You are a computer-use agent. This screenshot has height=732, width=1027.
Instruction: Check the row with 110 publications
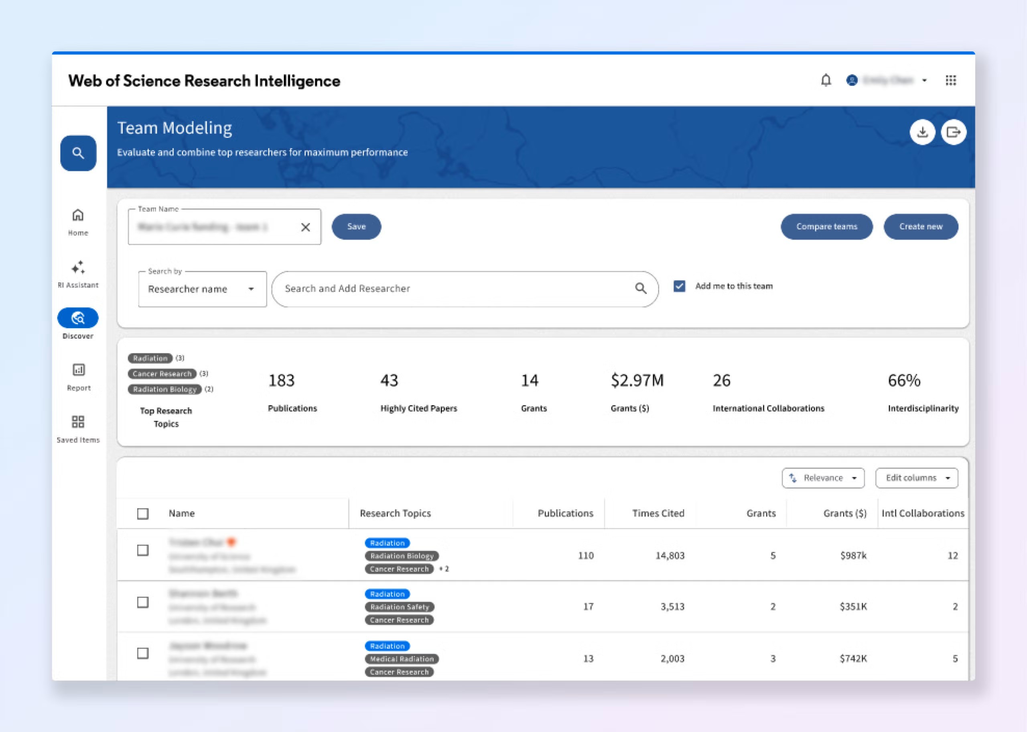click(x=143, y=551)
